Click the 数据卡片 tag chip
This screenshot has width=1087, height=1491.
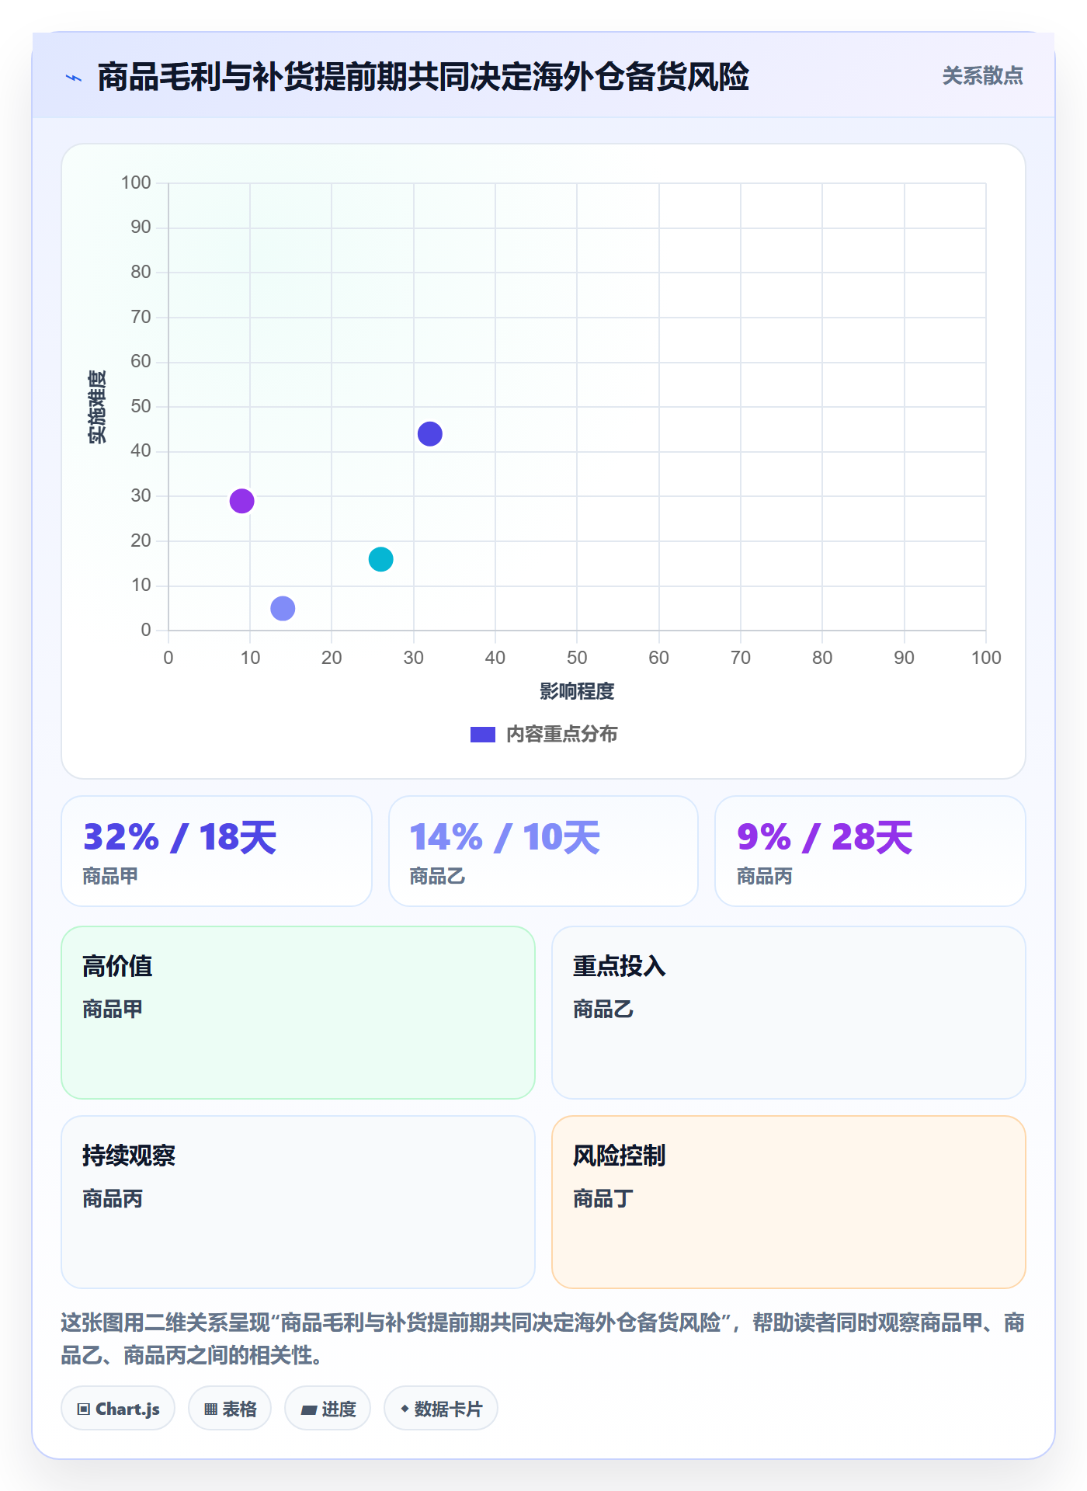(441, 1409)
